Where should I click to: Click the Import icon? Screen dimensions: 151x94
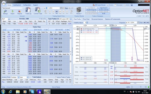click(12, 12)
